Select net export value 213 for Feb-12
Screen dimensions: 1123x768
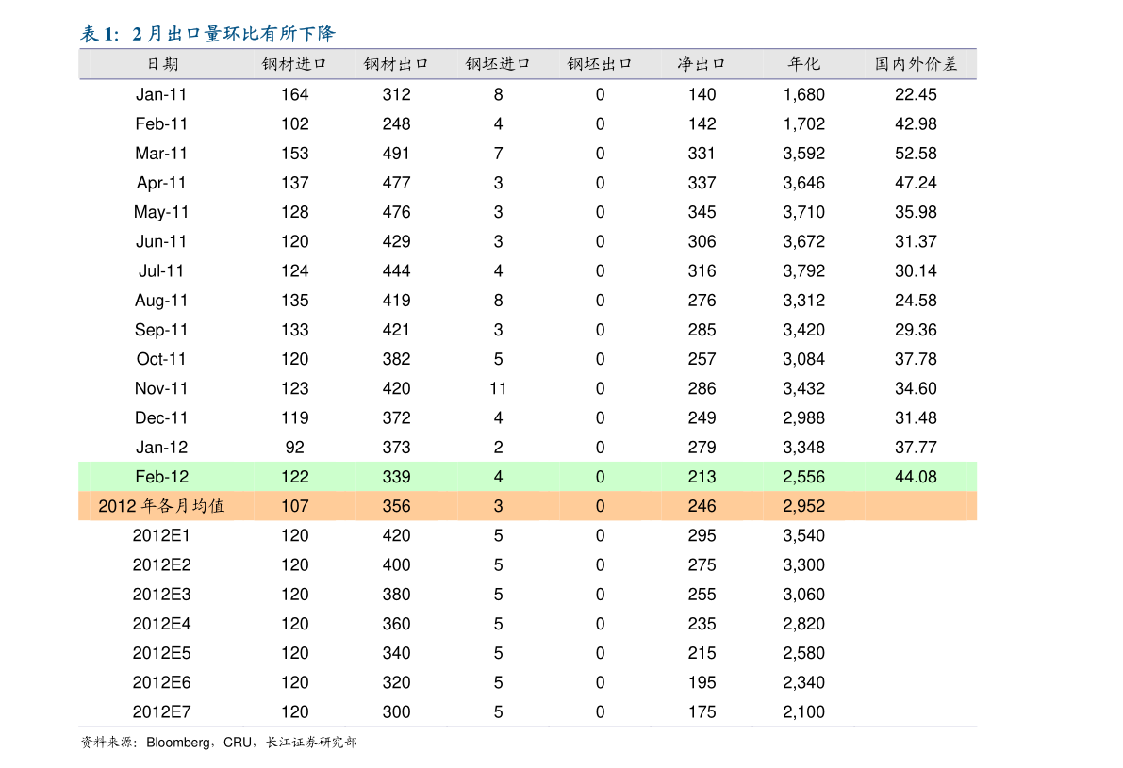(x=702, y=477)
